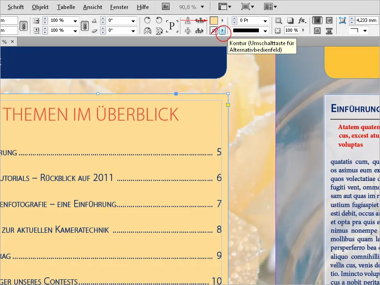Open the screen mode dropdown
Viewport: 380px width, 285px height.
point(247,7)
